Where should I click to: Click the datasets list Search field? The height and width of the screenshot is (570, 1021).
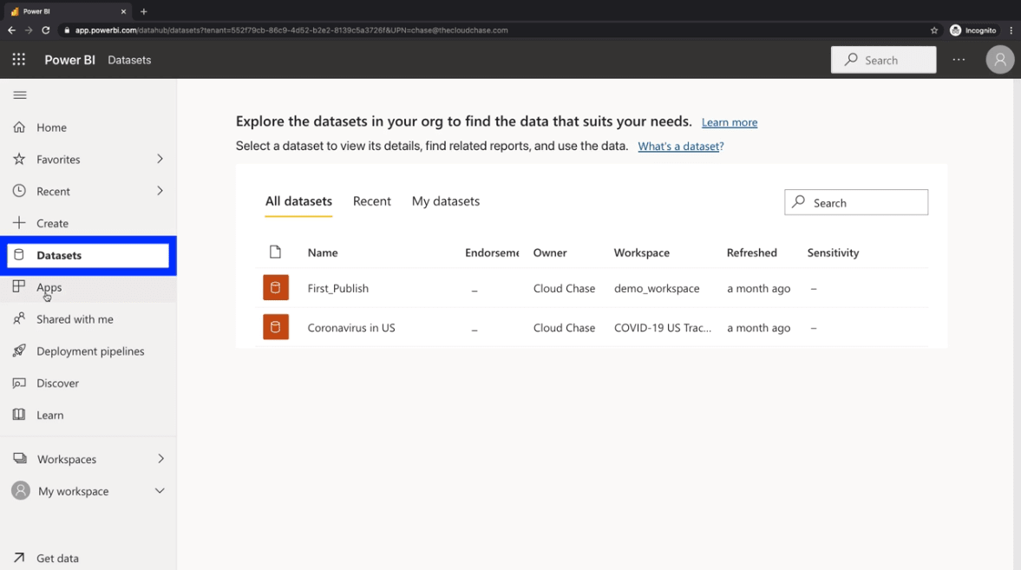point(855,203)
